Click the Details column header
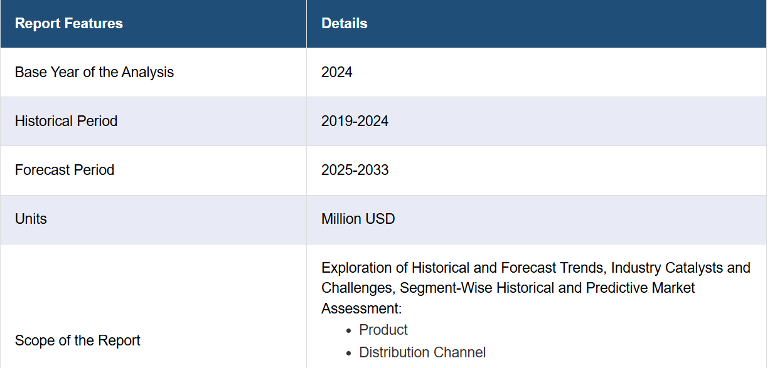Image resolution: width=770 pixels, height=368 pixels. coord(345,24)
